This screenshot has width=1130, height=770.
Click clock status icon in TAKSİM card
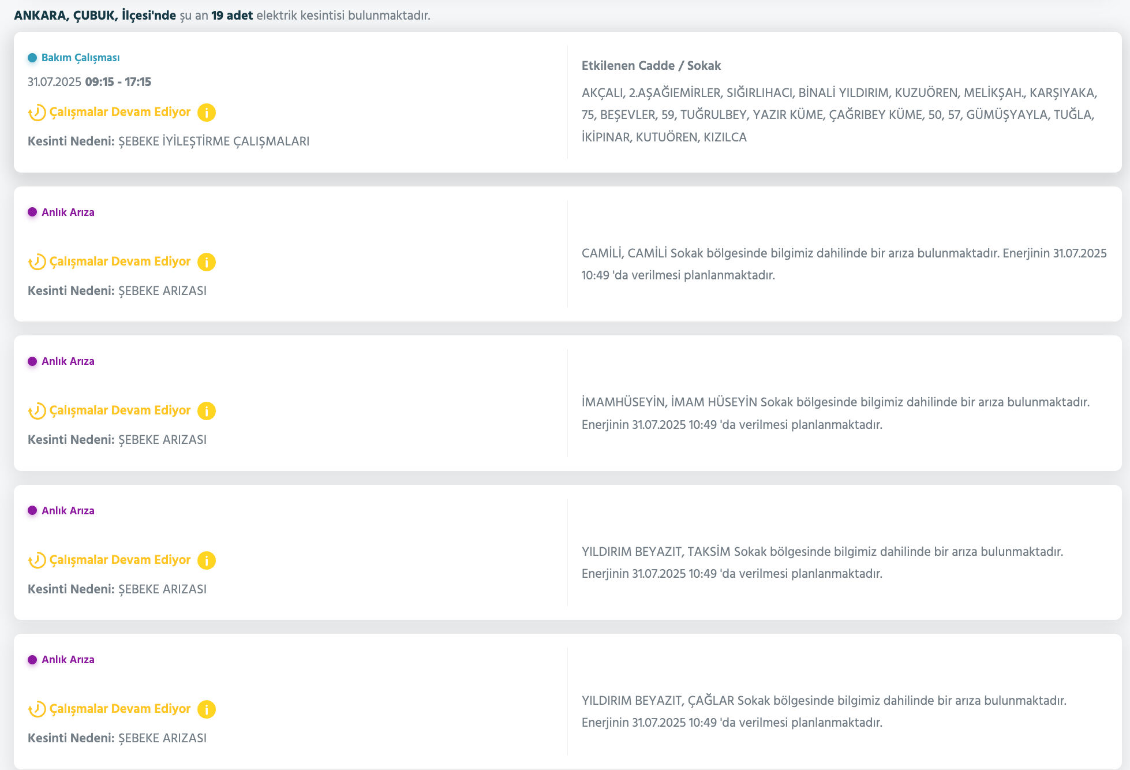pos(37,560)
